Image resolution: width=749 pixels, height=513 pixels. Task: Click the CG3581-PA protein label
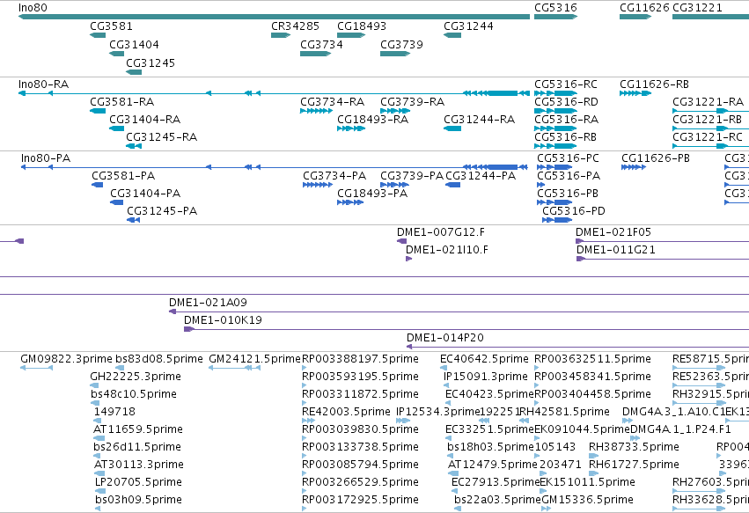click(x=123, y=176)
